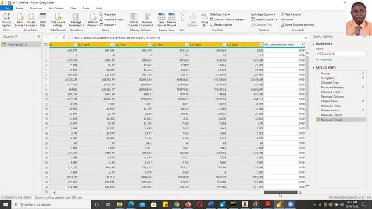Open Recent Sources

[x=31, y=19]
